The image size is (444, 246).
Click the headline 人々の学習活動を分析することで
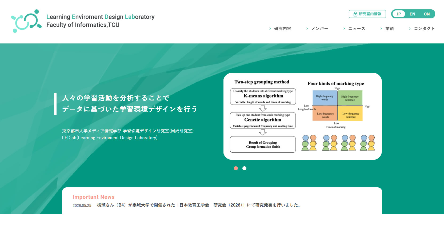[x=116, y=98]
